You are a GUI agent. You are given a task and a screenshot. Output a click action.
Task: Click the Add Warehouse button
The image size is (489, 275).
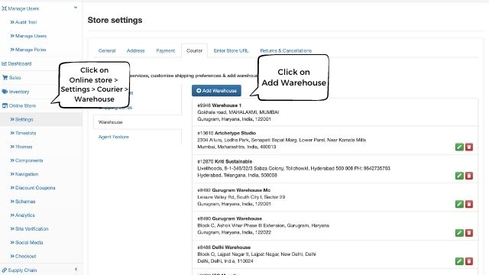[x=216, y=91]
